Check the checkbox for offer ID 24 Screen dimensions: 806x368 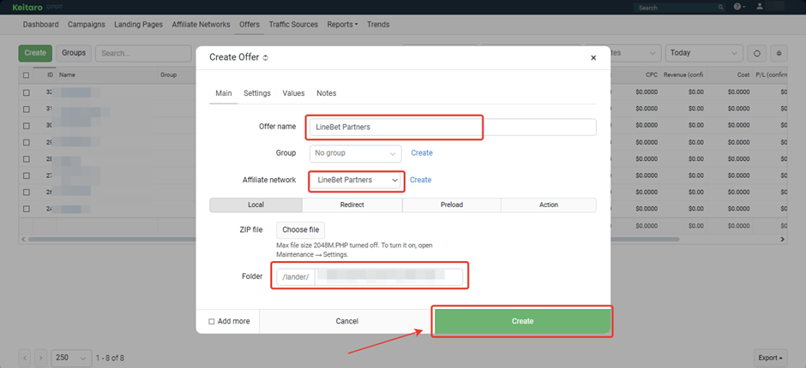[27, 209]
